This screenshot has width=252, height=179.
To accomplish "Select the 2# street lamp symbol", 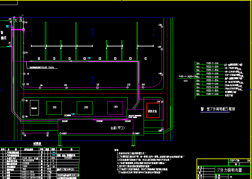I will point(24,53).
